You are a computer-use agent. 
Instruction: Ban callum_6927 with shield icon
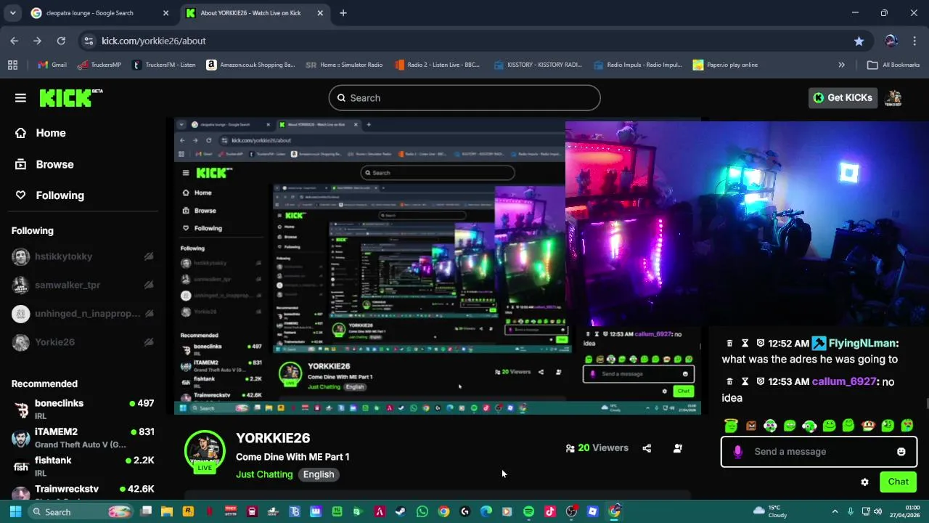pos(760,382)
